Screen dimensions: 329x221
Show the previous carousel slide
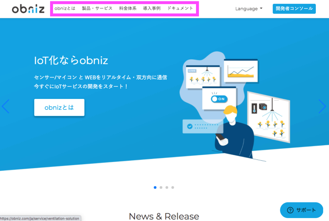[5, 106]
